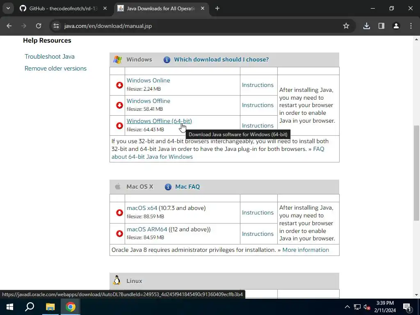Open Instructions for Windows Offline 58.41 MB
420x315 pixels.
coord(258,105)
